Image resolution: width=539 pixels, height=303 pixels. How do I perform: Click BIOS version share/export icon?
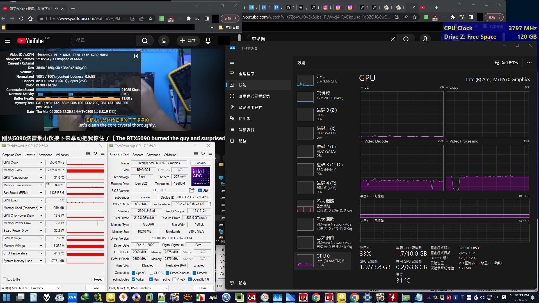coord(192,190)
